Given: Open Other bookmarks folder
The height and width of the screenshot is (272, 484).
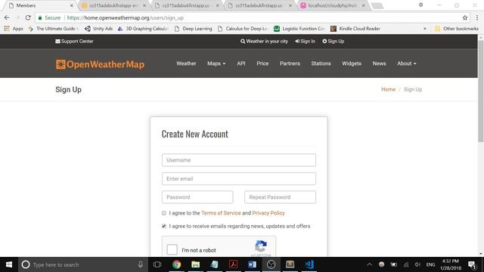Looking at the screenshot, I should pyautogui.click(x=457, y=29).
